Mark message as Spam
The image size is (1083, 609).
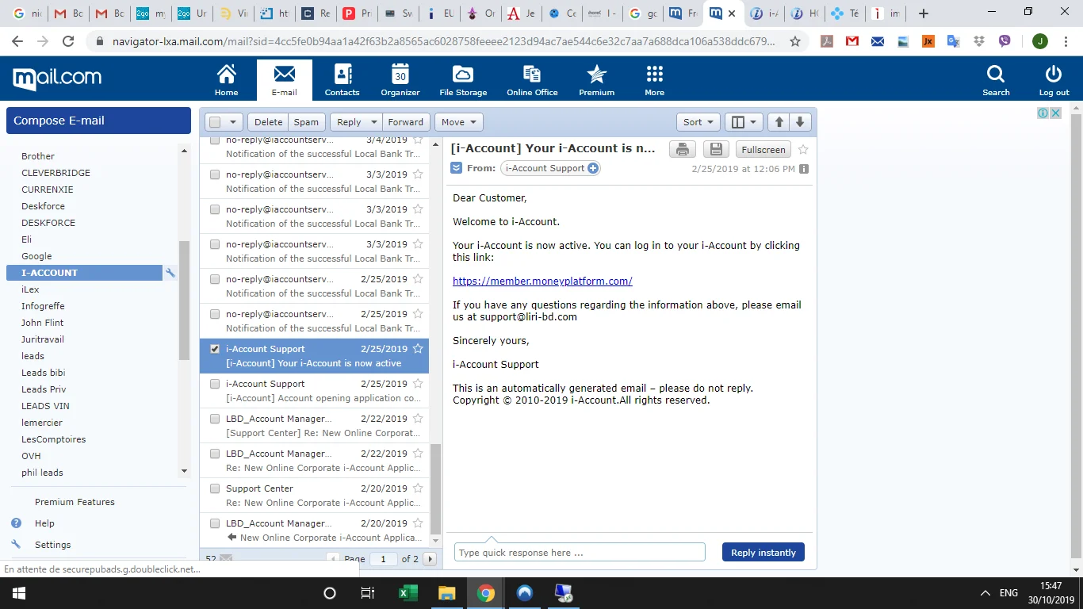pos(306,122)
